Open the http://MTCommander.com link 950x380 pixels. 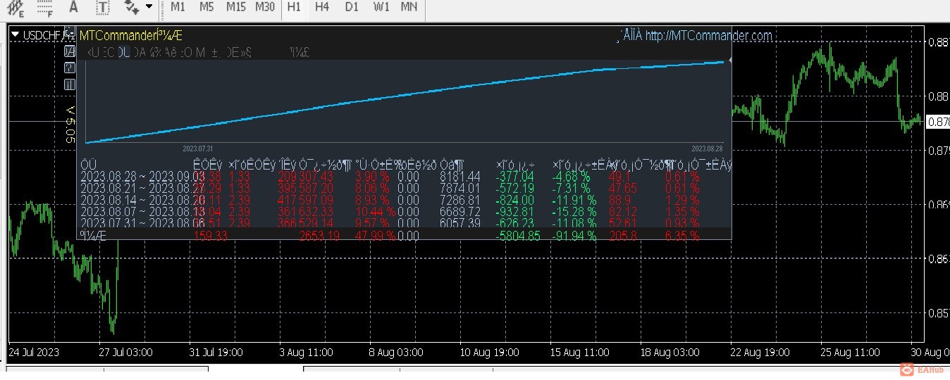pyautogui.click(x=708, y=35)
